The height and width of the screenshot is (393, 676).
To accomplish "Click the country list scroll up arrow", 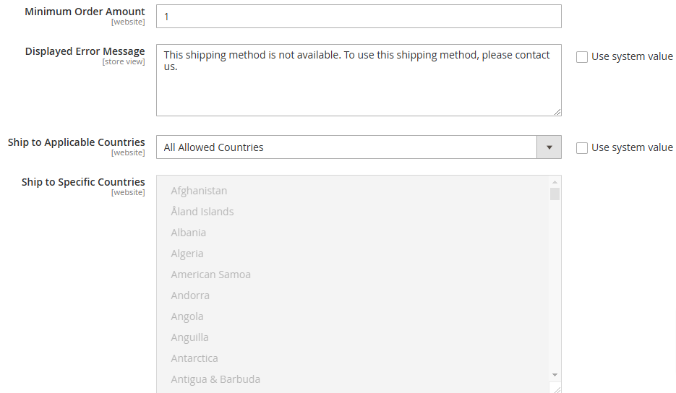I will pos(555,182).
